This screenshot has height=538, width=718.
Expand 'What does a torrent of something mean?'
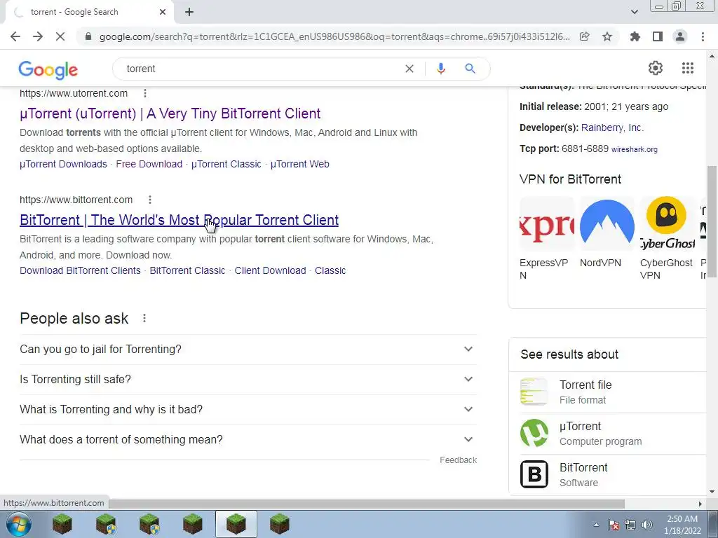click(x=248, y=440)
